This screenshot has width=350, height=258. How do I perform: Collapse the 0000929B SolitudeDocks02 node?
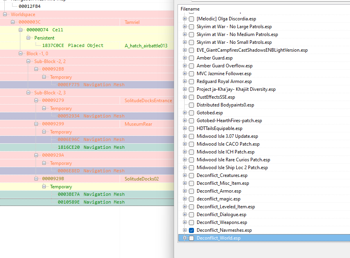(36, 179)
